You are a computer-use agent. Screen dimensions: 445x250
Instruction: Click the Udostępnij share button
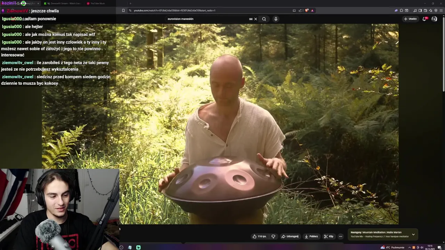point(290,236)
